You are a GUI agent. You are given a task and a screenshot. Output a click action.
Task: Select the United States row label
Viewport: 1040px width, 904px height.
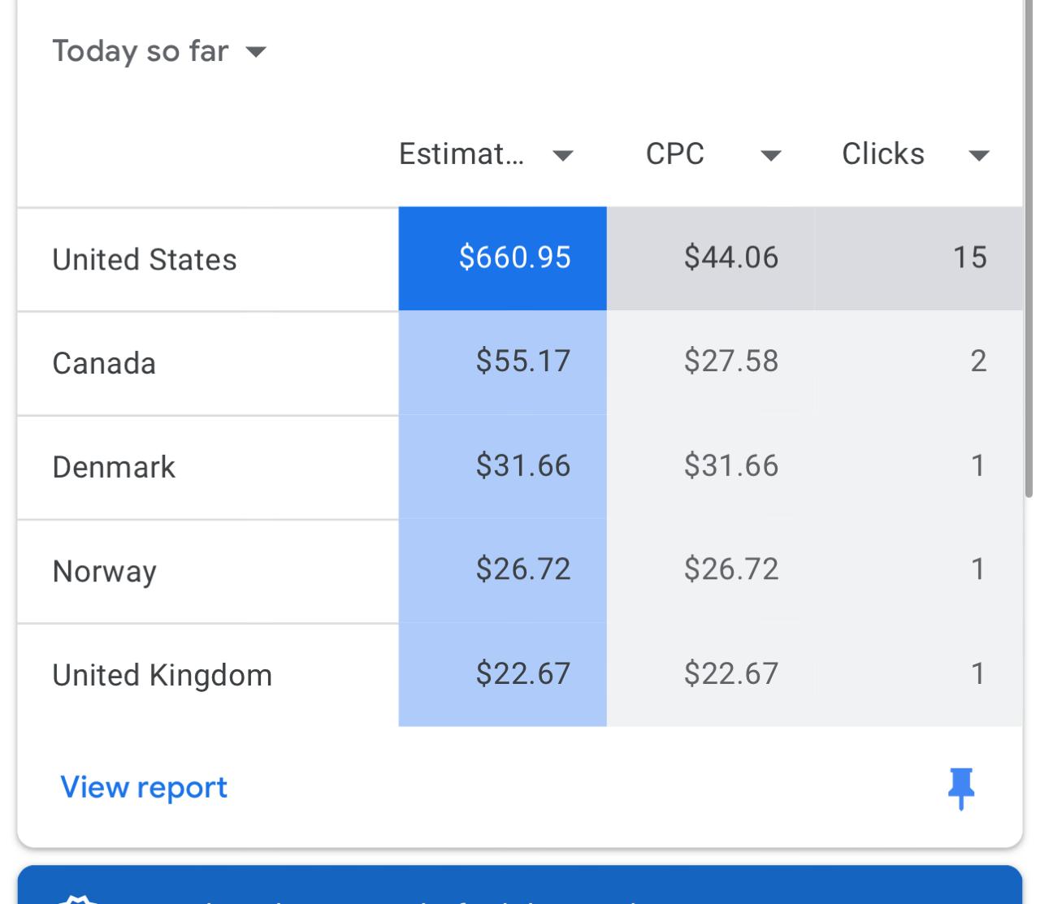tap(145, 260)
